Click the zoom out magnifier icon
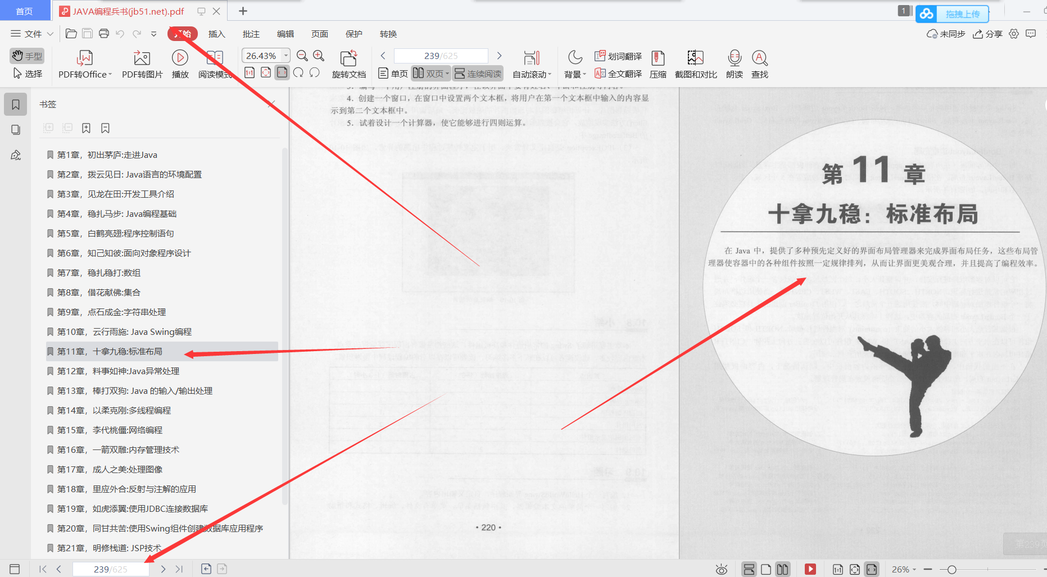1047x577 pixels. 302,56
